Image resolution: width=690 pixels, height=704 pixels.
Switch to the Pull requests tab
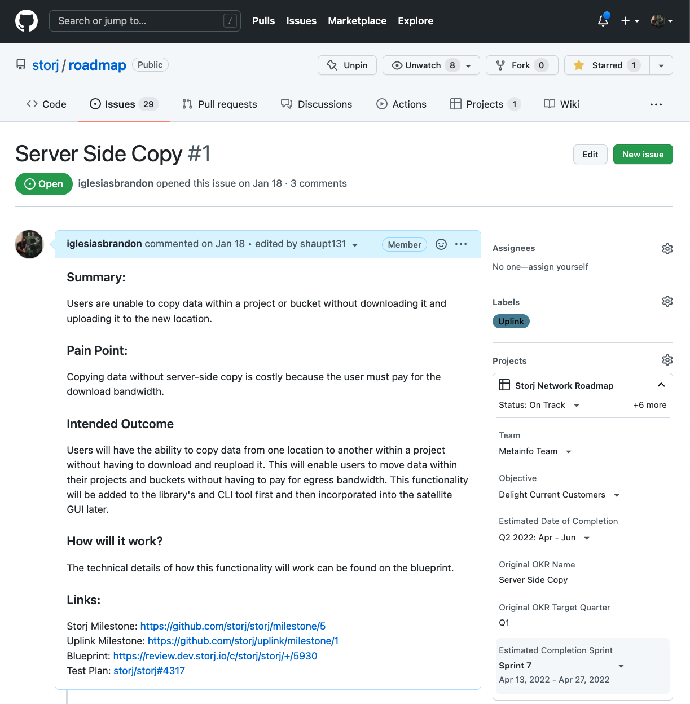[x=219, y=104]
